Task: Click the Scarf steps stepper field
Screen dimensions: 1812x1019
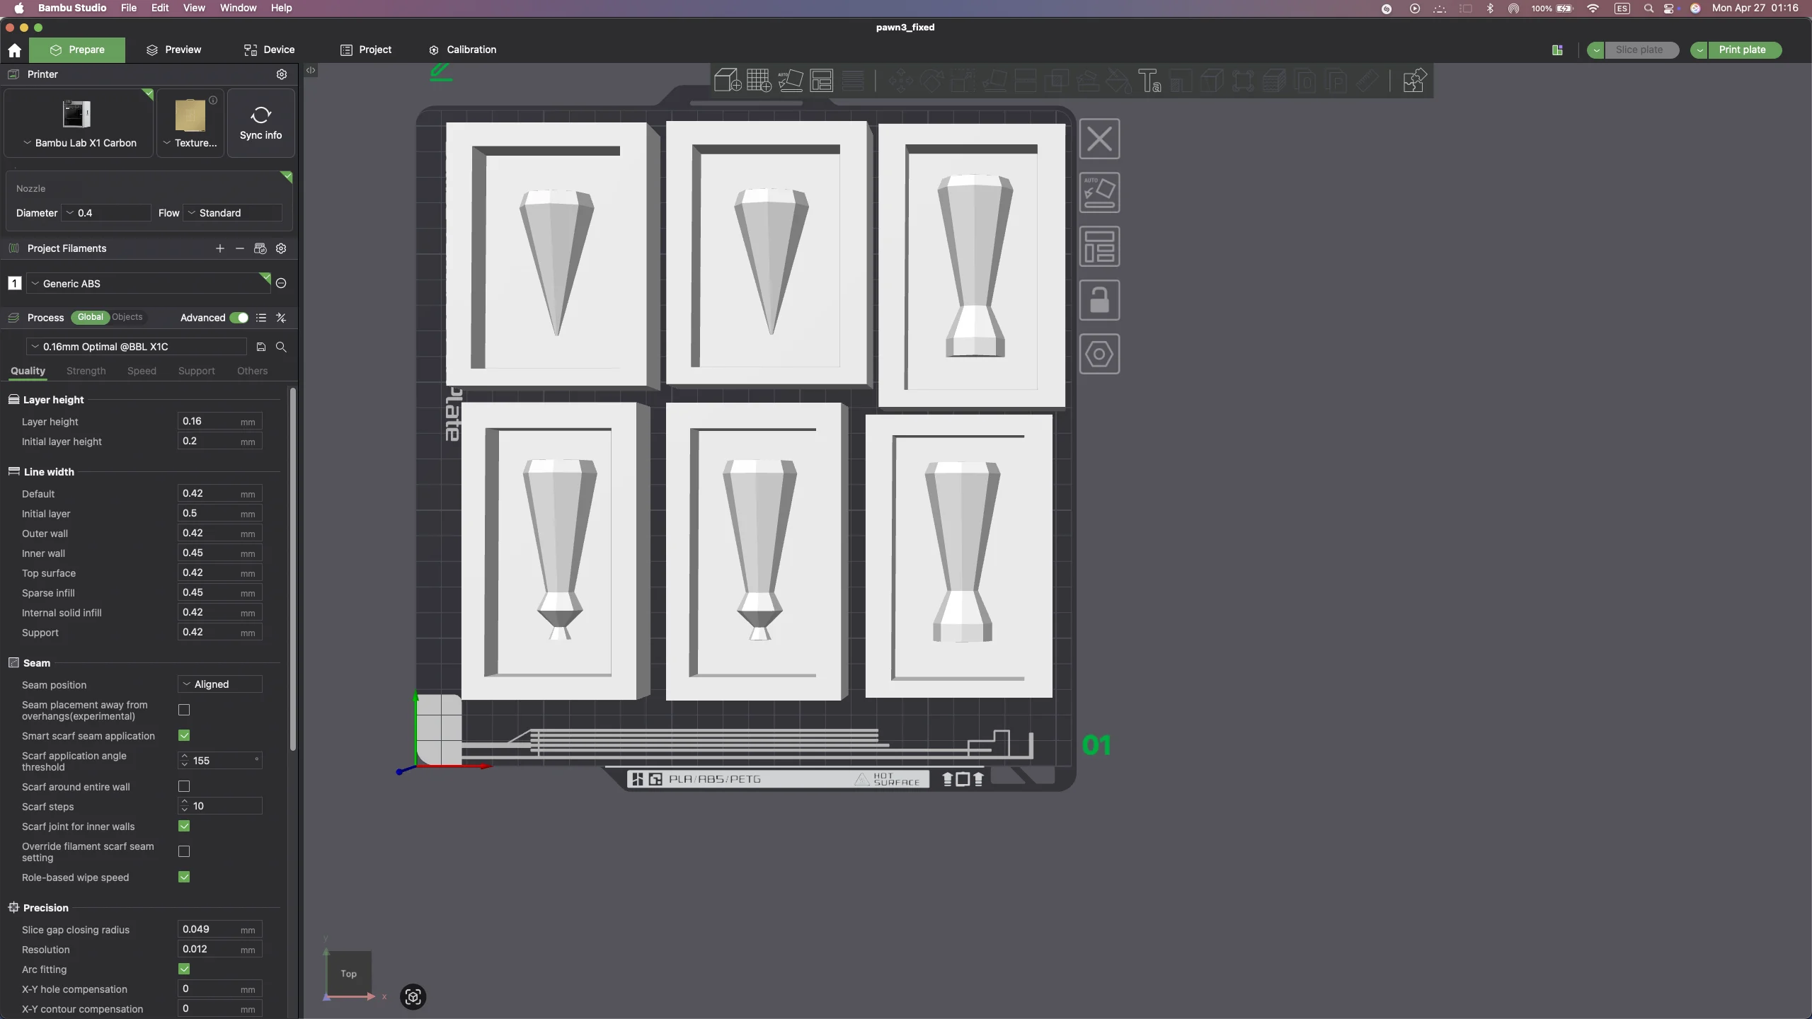Action: click(x=220, y=806)
